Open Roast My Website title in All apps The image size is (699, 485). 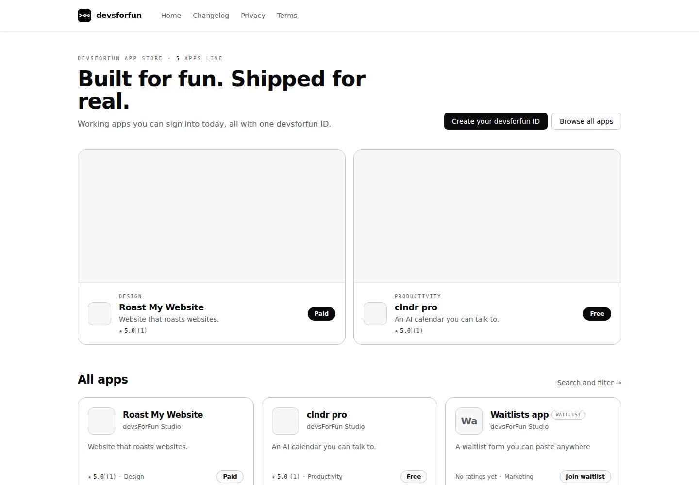click(163, 415)
